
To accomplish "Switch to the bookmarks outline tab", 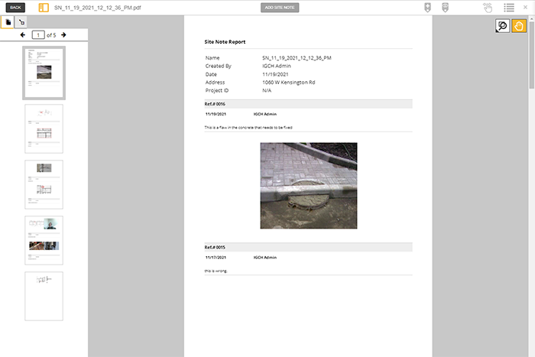I will click(21, 23).
